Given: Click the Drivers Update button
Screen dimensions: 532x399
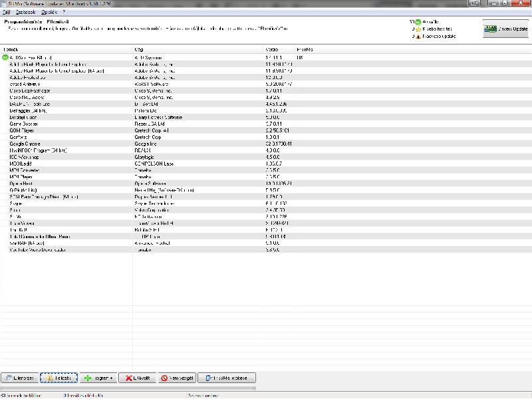Looking at the screenshot, I should (505, 29).
